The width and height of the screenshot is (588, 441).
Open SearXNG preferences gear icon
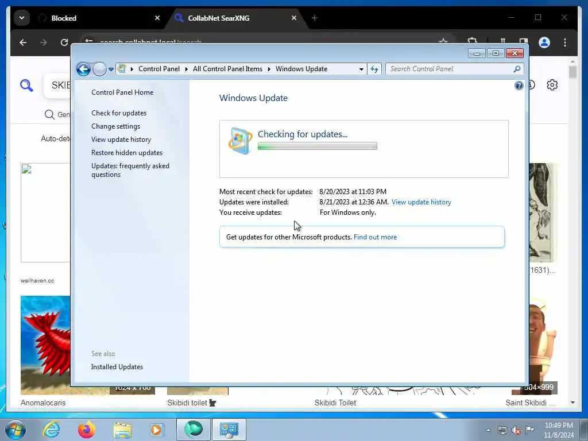point(552,85)
